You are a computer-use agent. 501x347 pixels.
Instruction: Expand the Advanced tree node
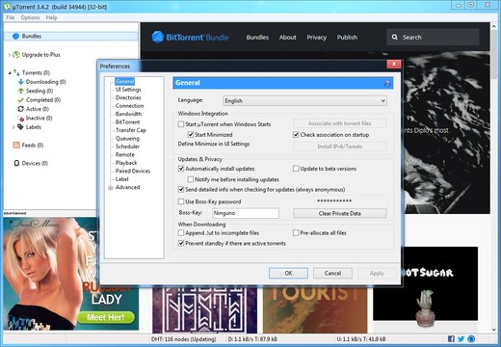click(111, 188)
